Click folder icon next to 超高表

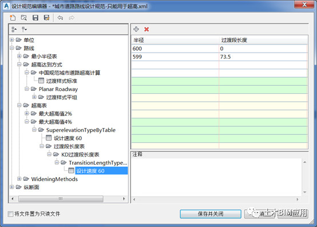click(x=26, y=105)
